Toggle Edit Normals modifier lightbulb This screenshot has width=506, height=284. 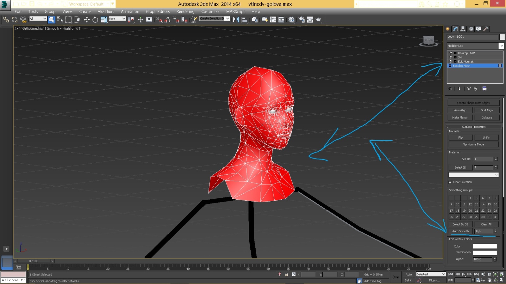pyautogui.click(x=451, y=61)
